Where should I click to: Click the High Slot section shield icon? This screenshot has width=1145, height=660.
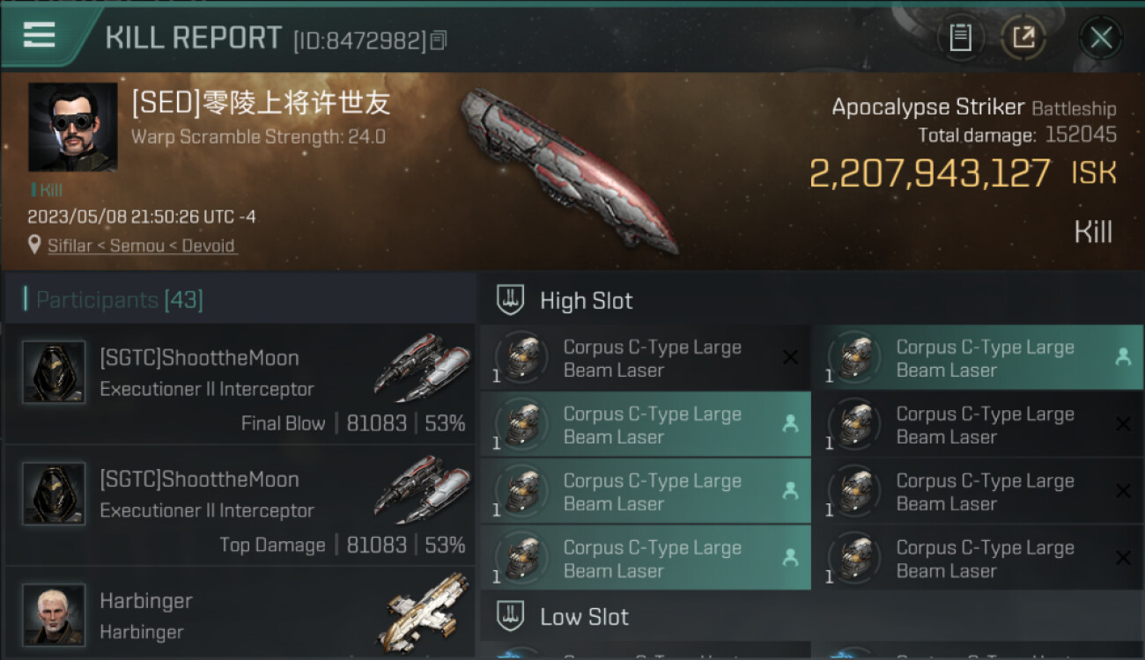tap(510, 300)
